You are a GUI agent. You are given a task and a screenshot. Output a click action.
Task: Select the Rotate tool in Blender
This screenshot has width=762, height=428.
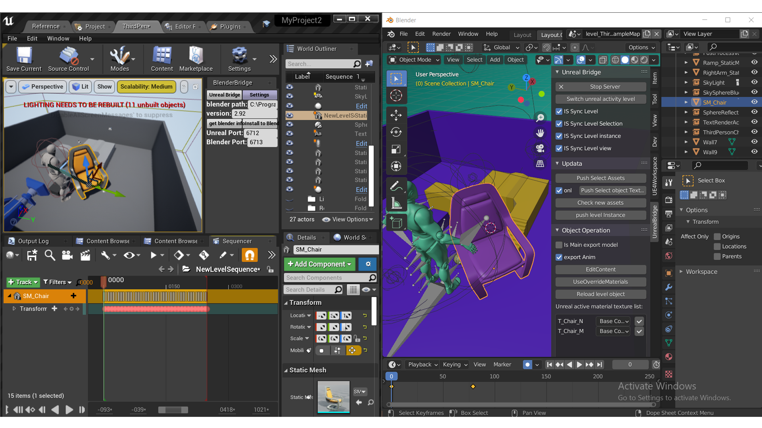tap(396, 132)
